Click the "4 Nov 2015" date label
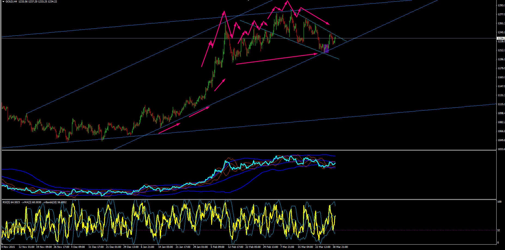505x250 pixels. pyautogui.click(x=8, y=247)
